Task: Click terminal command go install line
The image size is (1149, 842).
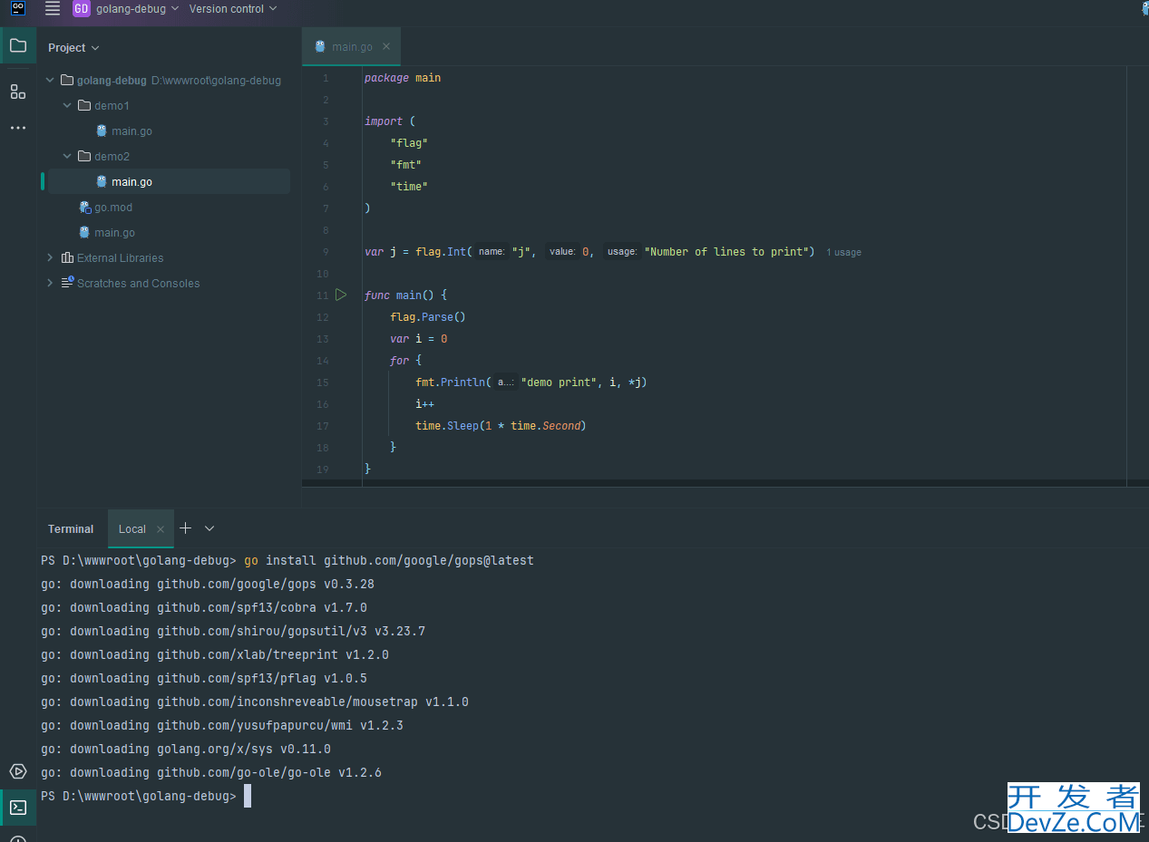Action: tap(389, 560)
